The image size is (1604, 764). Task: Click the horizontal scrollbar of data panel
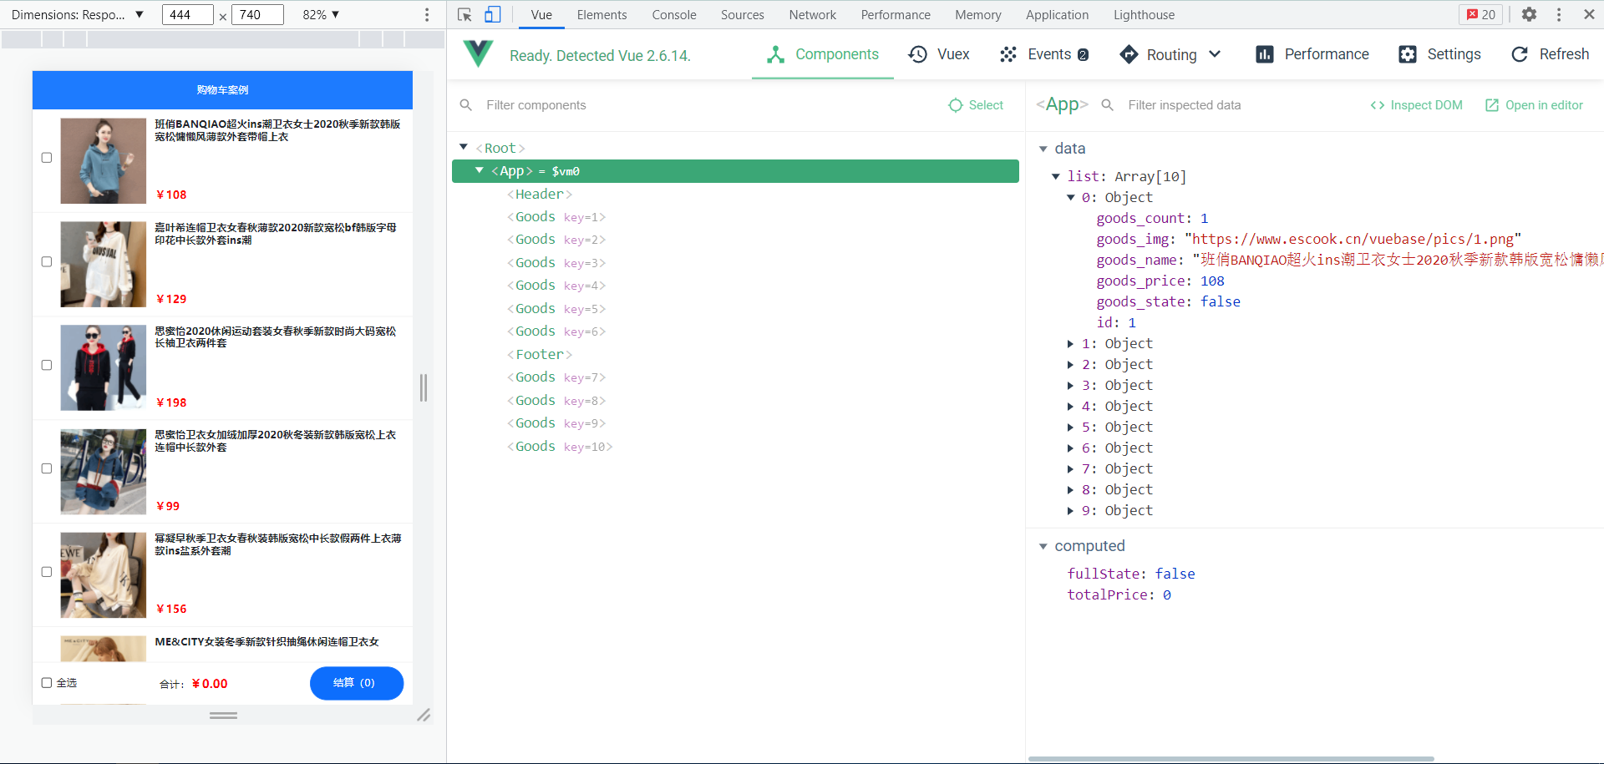click(x=1231, y=759)
